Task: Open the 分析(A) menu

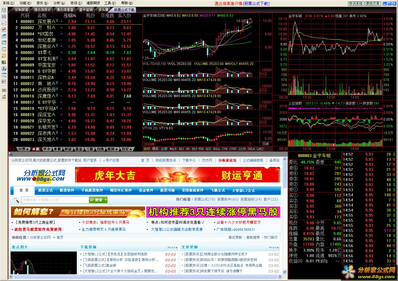Action: [59, 3]
